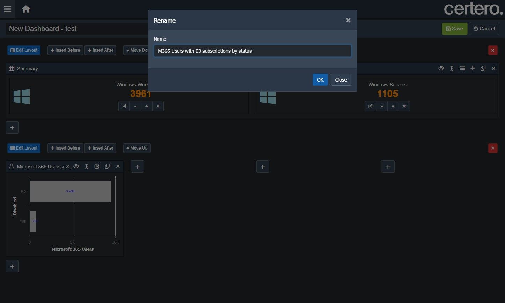Click the user icon on Microsoft 365 Users widget
This screenshot has width=505, height=303.
click(x=12, y=167)
